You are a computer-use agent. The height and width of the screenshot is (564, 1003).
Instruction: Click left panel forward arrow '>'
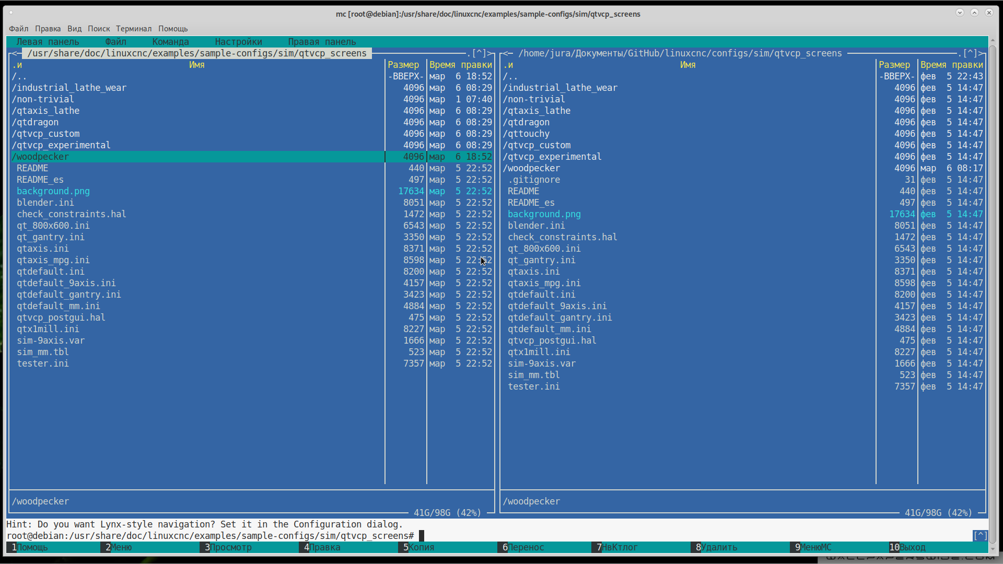[489, 53]
